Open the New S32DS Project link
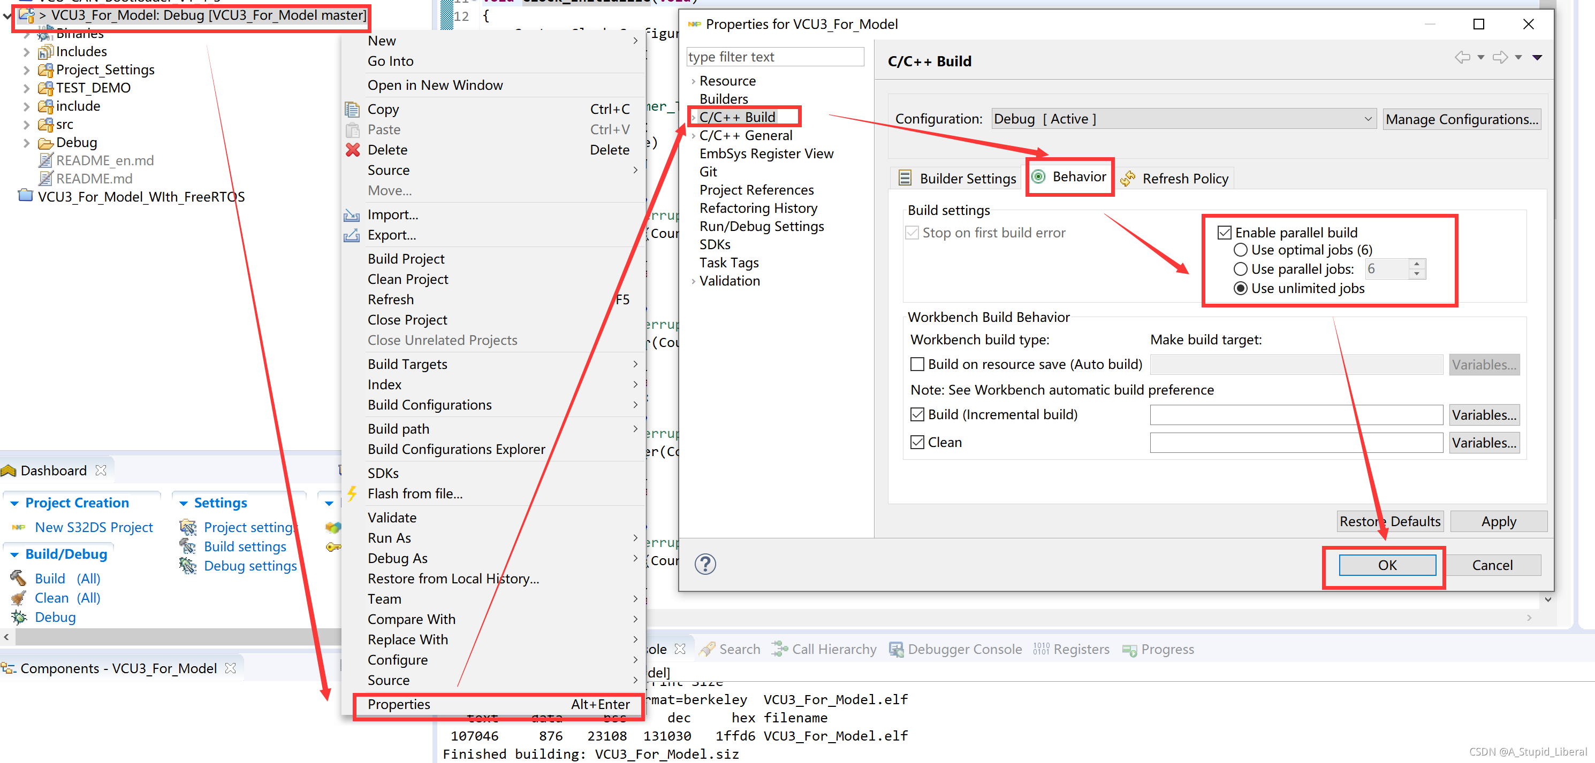 pyautogui.click(x=94, y=527)
